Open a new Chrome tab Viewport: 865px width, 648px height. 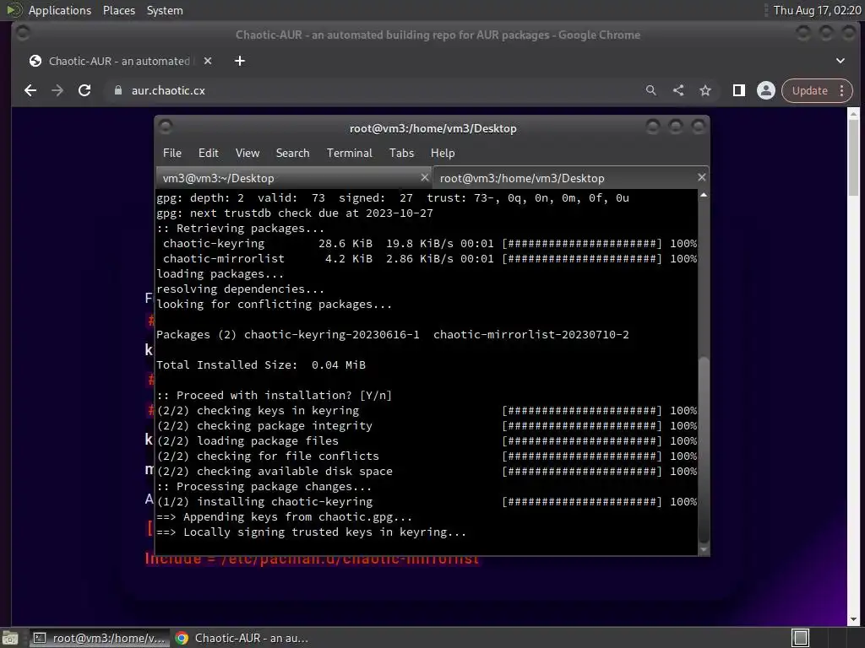239,61
